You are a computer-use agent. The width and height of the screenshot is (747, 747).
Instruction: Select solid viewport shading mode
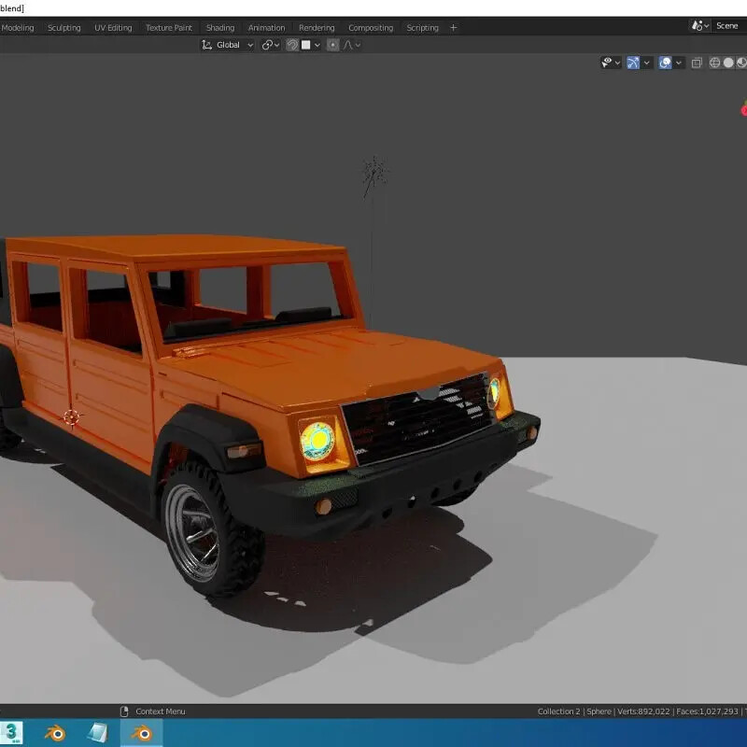click(729, 63)
